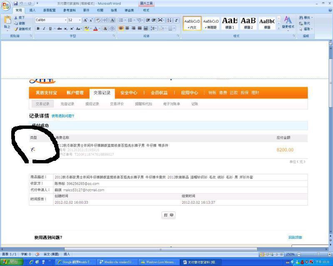Click the Find button in editing group
Image resolution: width=333 pixels, height=266 pixels.
tap(306, 17)
